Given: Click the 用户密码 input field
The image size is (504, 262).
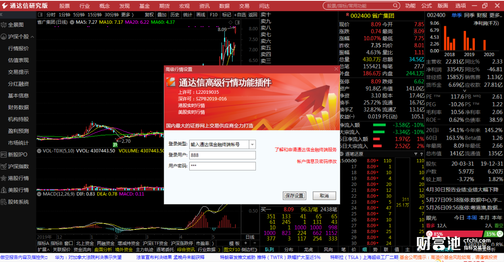Looking at the screenshot, I should pyautogui.click(x=223, y=166).
